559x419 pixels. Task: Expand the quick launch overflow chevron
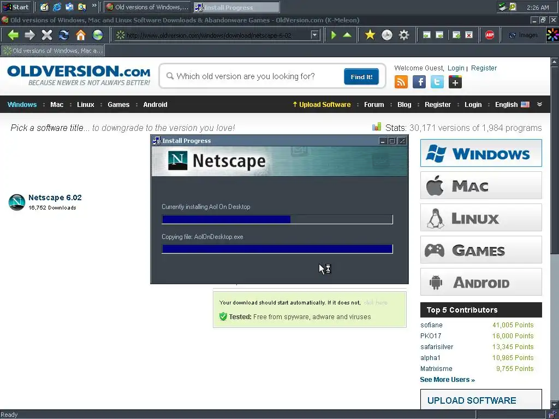94,5
